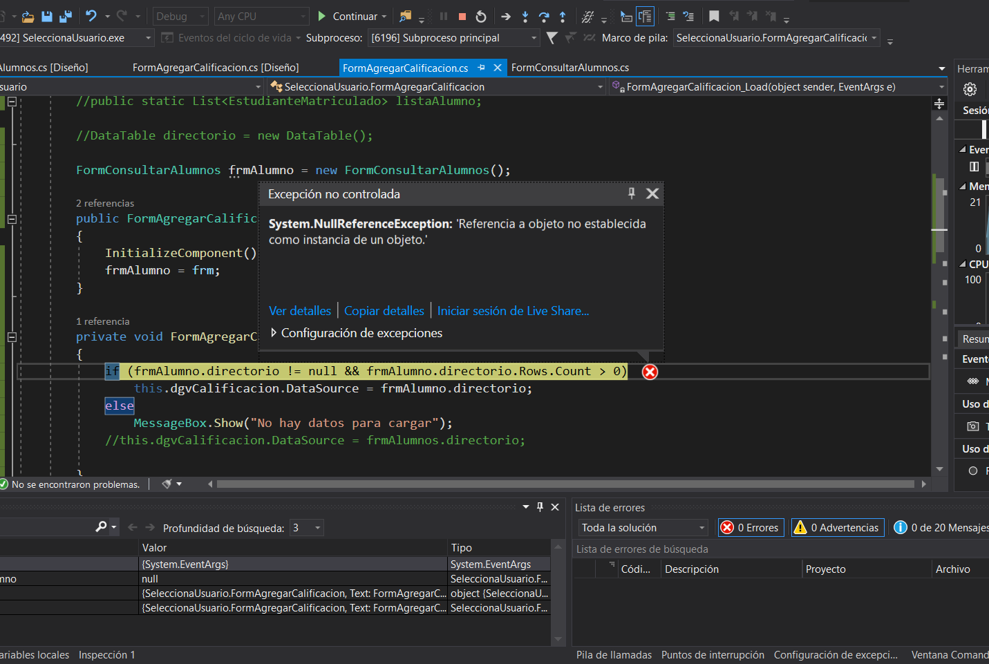989x664 pixels.
Task: Show next statement arrow
Action: coord(506,16)
